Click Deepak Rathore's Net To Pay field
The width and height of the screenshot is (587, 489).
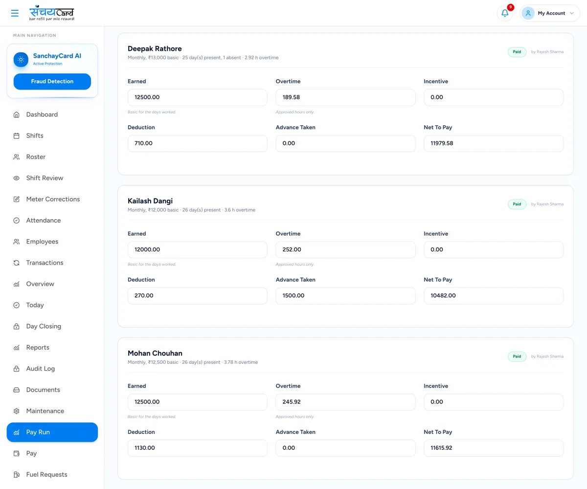tap(494, 143)
